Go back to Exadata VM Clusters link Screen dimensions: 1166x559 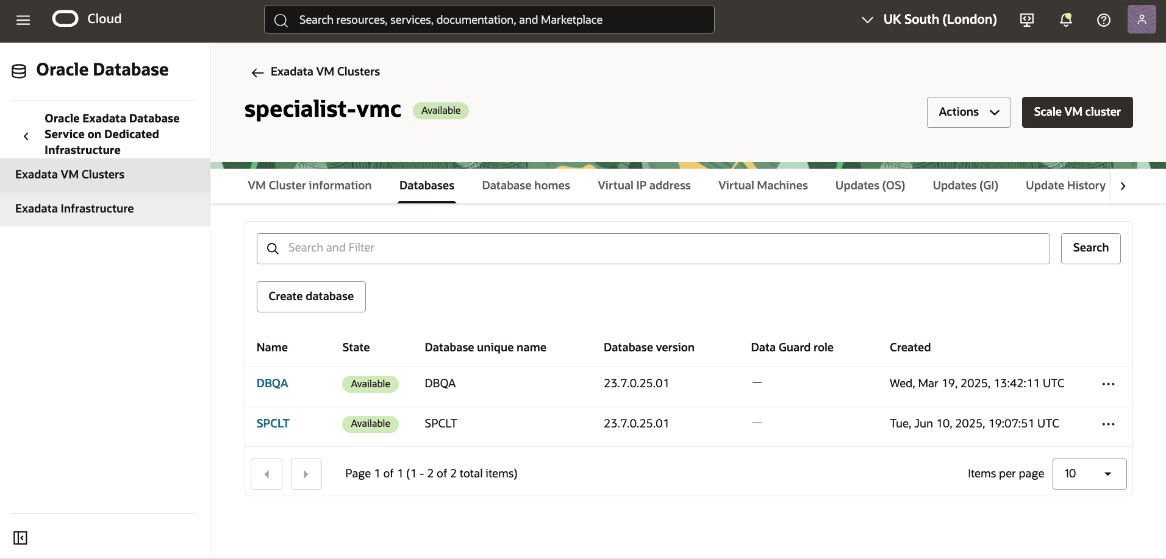tap(325, 72)
